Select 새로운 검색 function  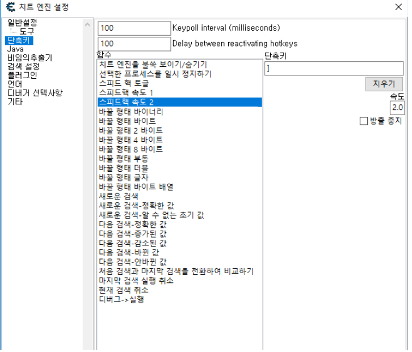click(181, 197)
